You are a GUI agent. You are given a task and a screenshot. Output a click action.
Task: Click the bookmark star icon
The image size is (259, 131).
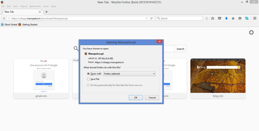click(x=207, y=18)
